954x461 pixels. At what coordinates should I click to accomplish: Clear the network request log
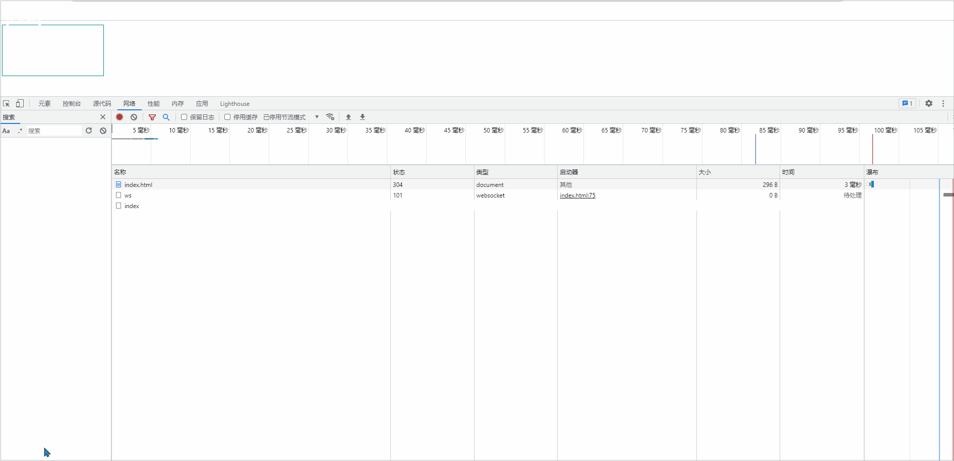click(134, 117)
